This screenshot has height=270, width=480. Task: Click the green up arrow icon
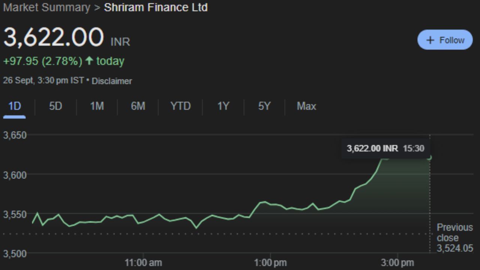click(89, 61)
